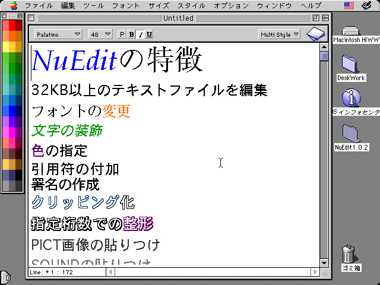
Task: Select the trash can icon
Action: pos(349,254)
